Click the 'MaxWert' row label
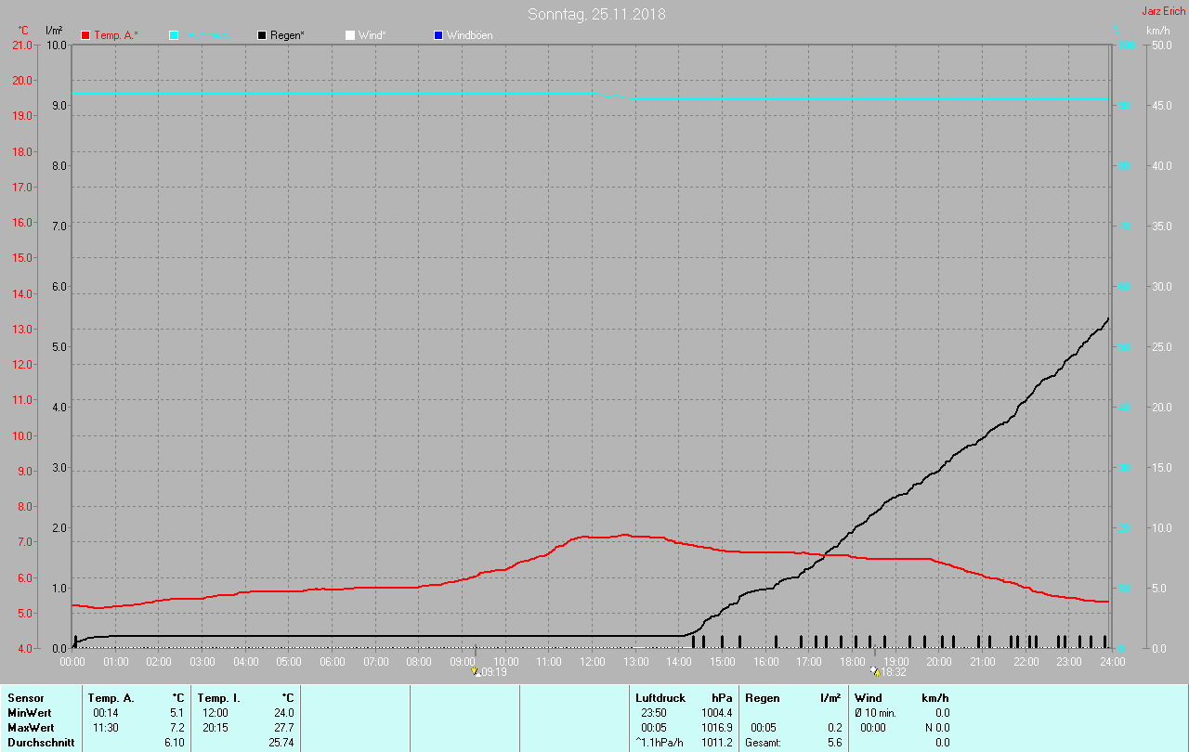This screenshot has width=1189, height=752. [30, 727]
